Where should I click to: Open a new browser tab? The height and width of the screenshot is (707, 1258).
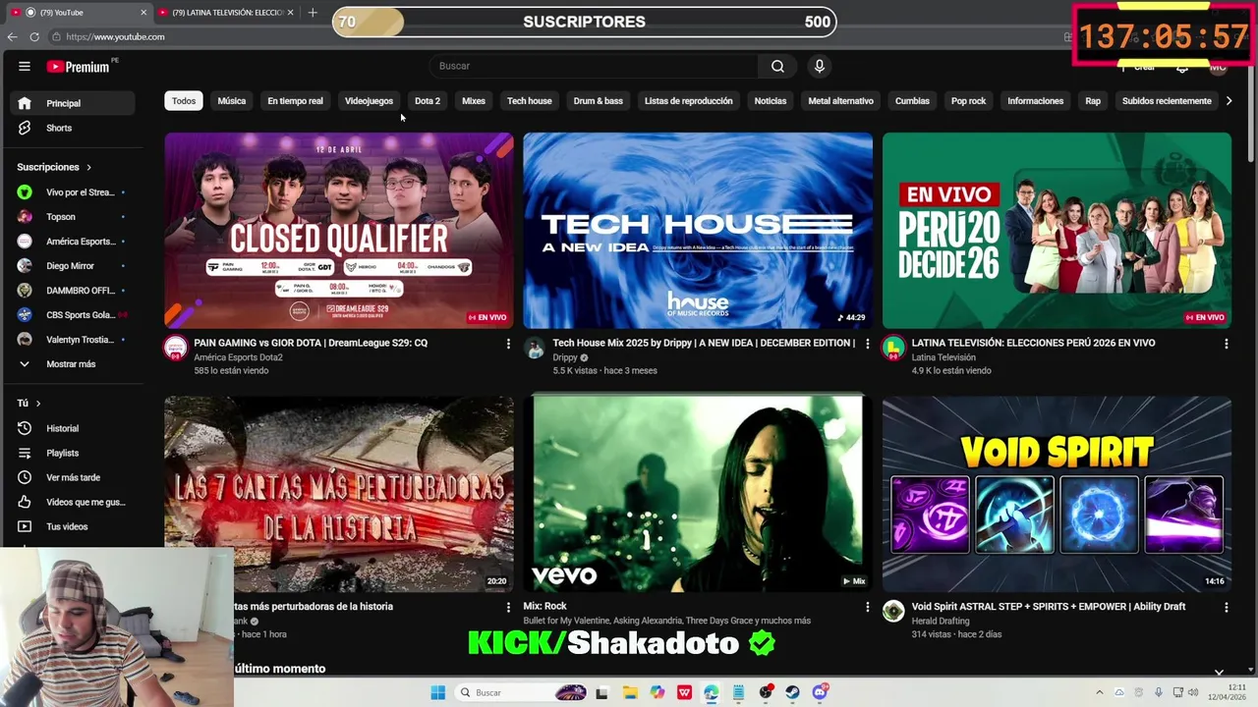click(313, 12)
